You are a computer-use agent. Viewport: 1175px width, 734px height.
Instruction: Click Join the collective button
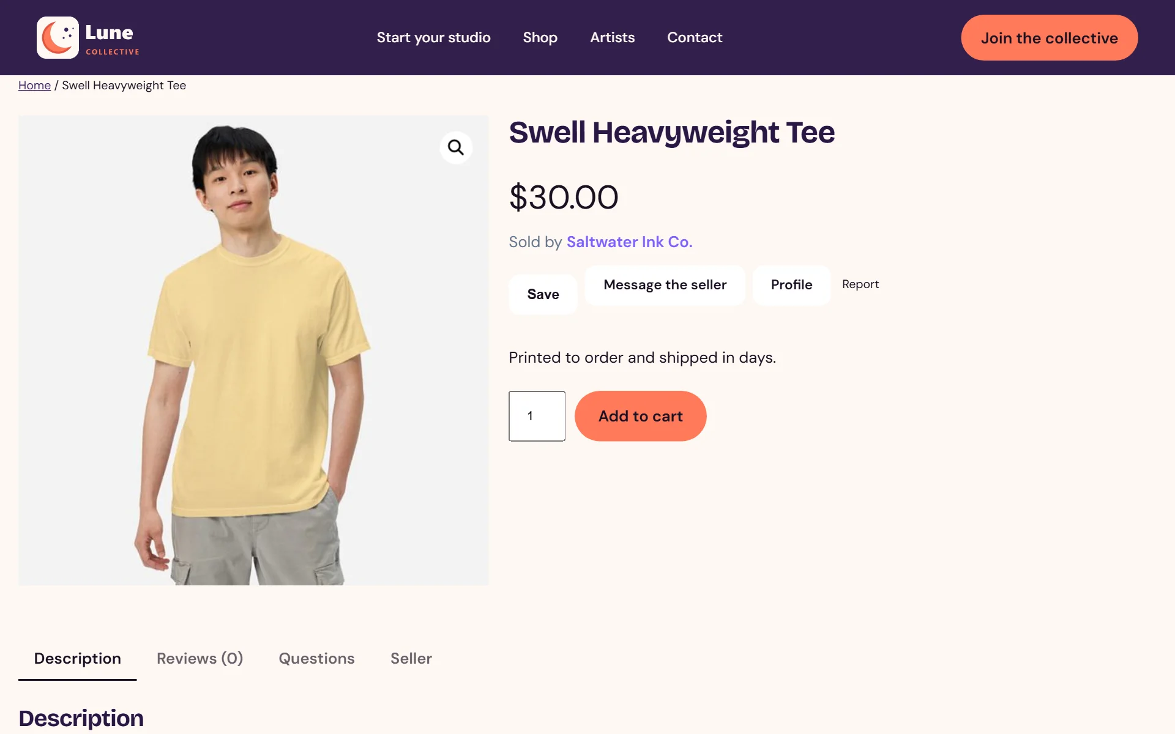1049,38
